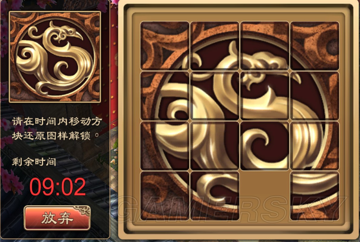Select the top-left corner bronze pattern tile
The image size is (360, 242).
(165, 46)
